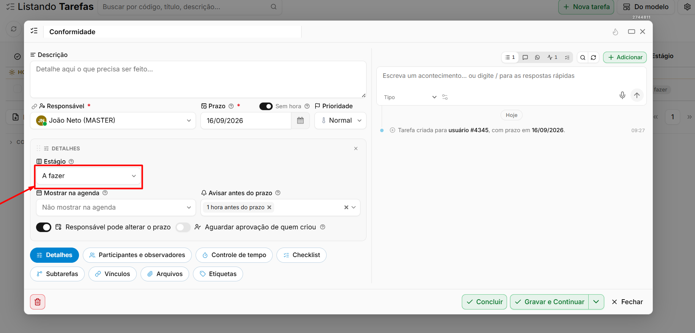The image size is (695, 333).
Task: Open the settings gear in Listando Tarefas
Action: tap(687, 7)
